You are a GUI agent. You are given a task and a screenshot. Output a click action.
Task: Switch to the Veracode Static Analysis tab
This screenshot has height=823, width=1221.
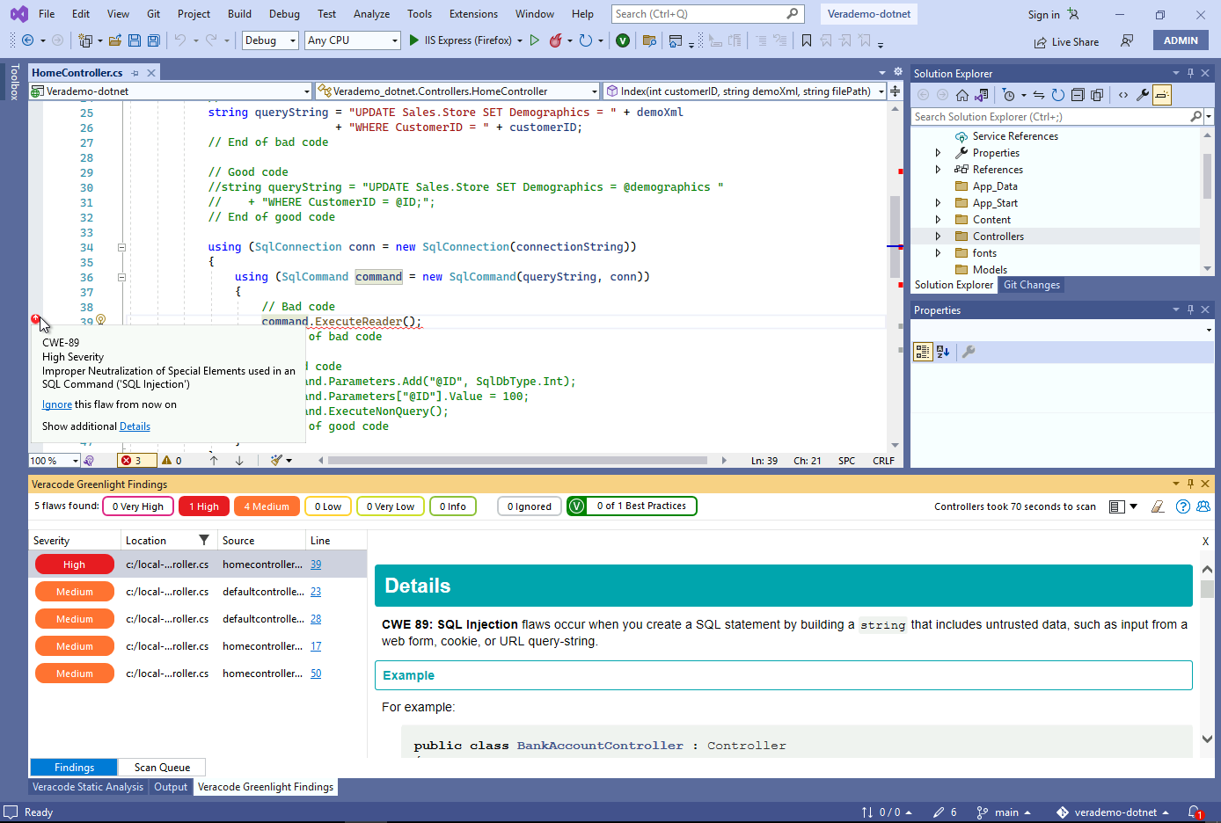88,787
